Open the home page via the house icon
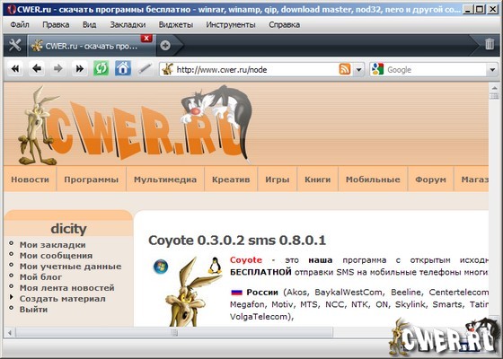503x359 pixels. (x=123, y=68)
